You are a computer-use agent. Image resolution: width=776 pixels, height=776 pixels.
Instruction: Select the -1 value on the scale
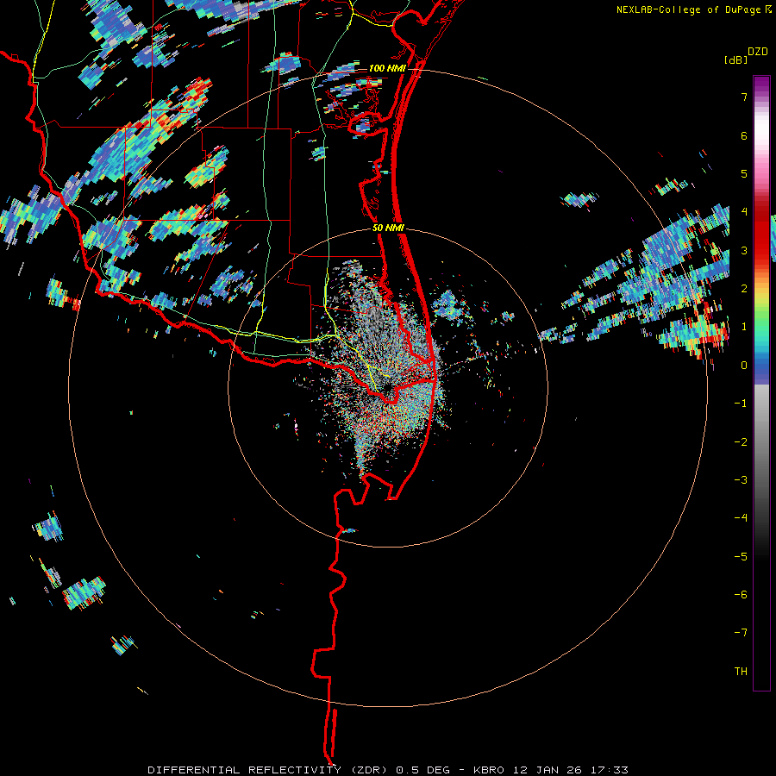pyautogui.click(x=741, y=404)
